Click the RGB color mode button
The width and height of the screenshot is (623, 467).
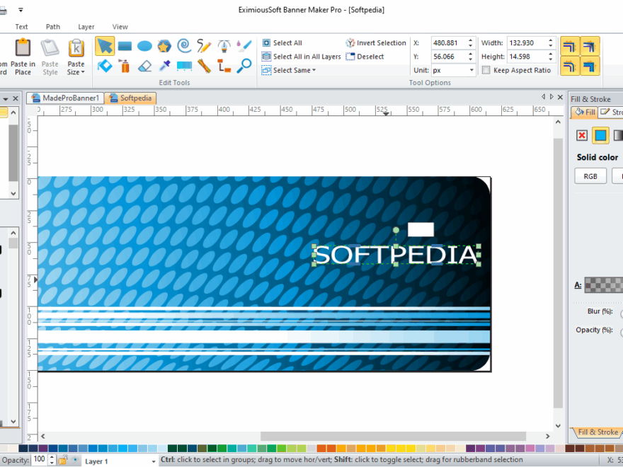(x=590, y=176)
